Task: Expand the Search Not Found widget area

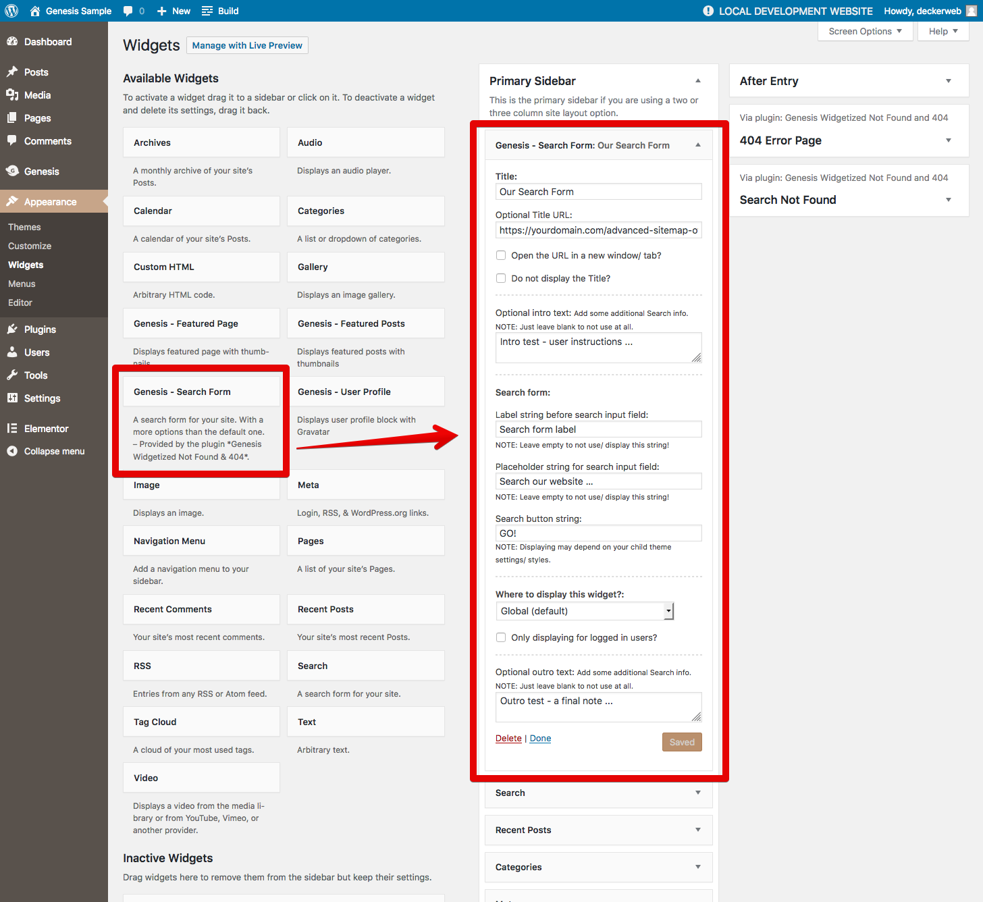Action: (949, 200)
